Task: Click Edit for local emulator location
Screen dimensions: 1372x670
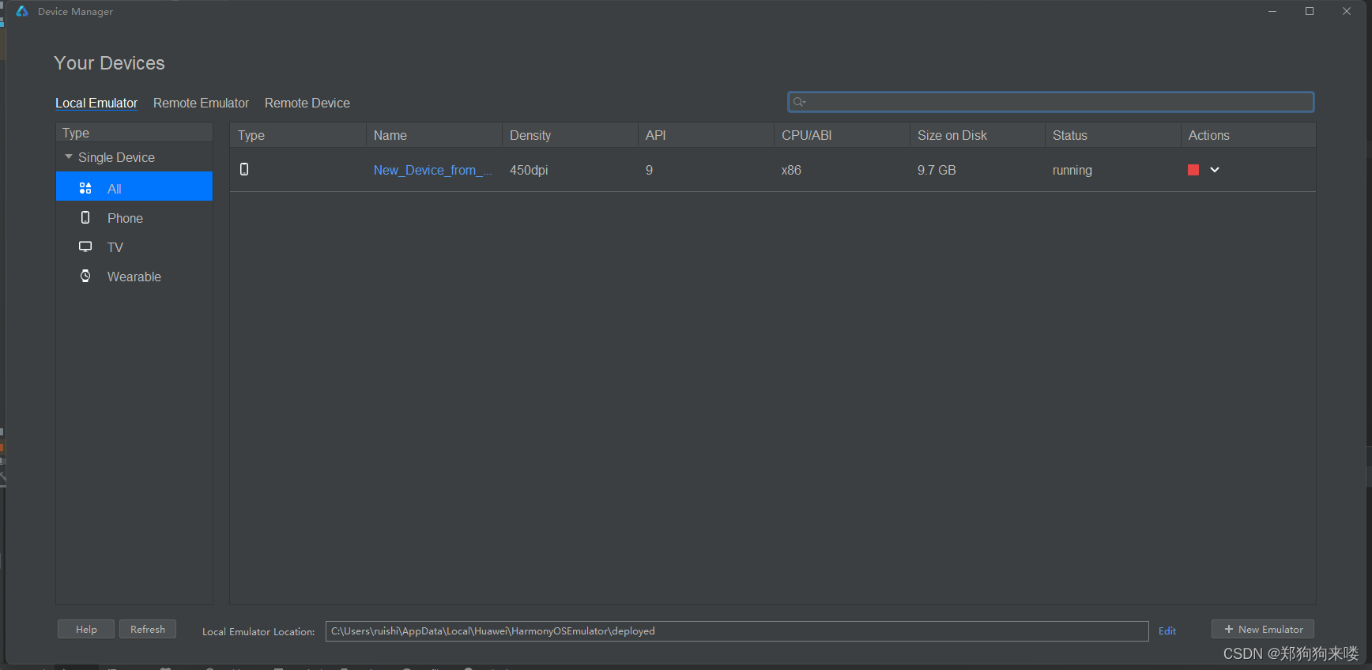Action: click(1167, 630)
